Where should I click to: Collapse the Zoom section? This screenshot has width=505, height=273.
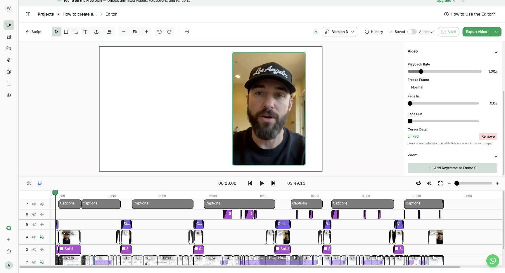pos(496,157)
